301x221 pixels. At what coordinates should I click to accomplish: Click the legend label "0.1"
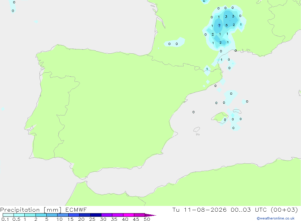tap(5, 219)
